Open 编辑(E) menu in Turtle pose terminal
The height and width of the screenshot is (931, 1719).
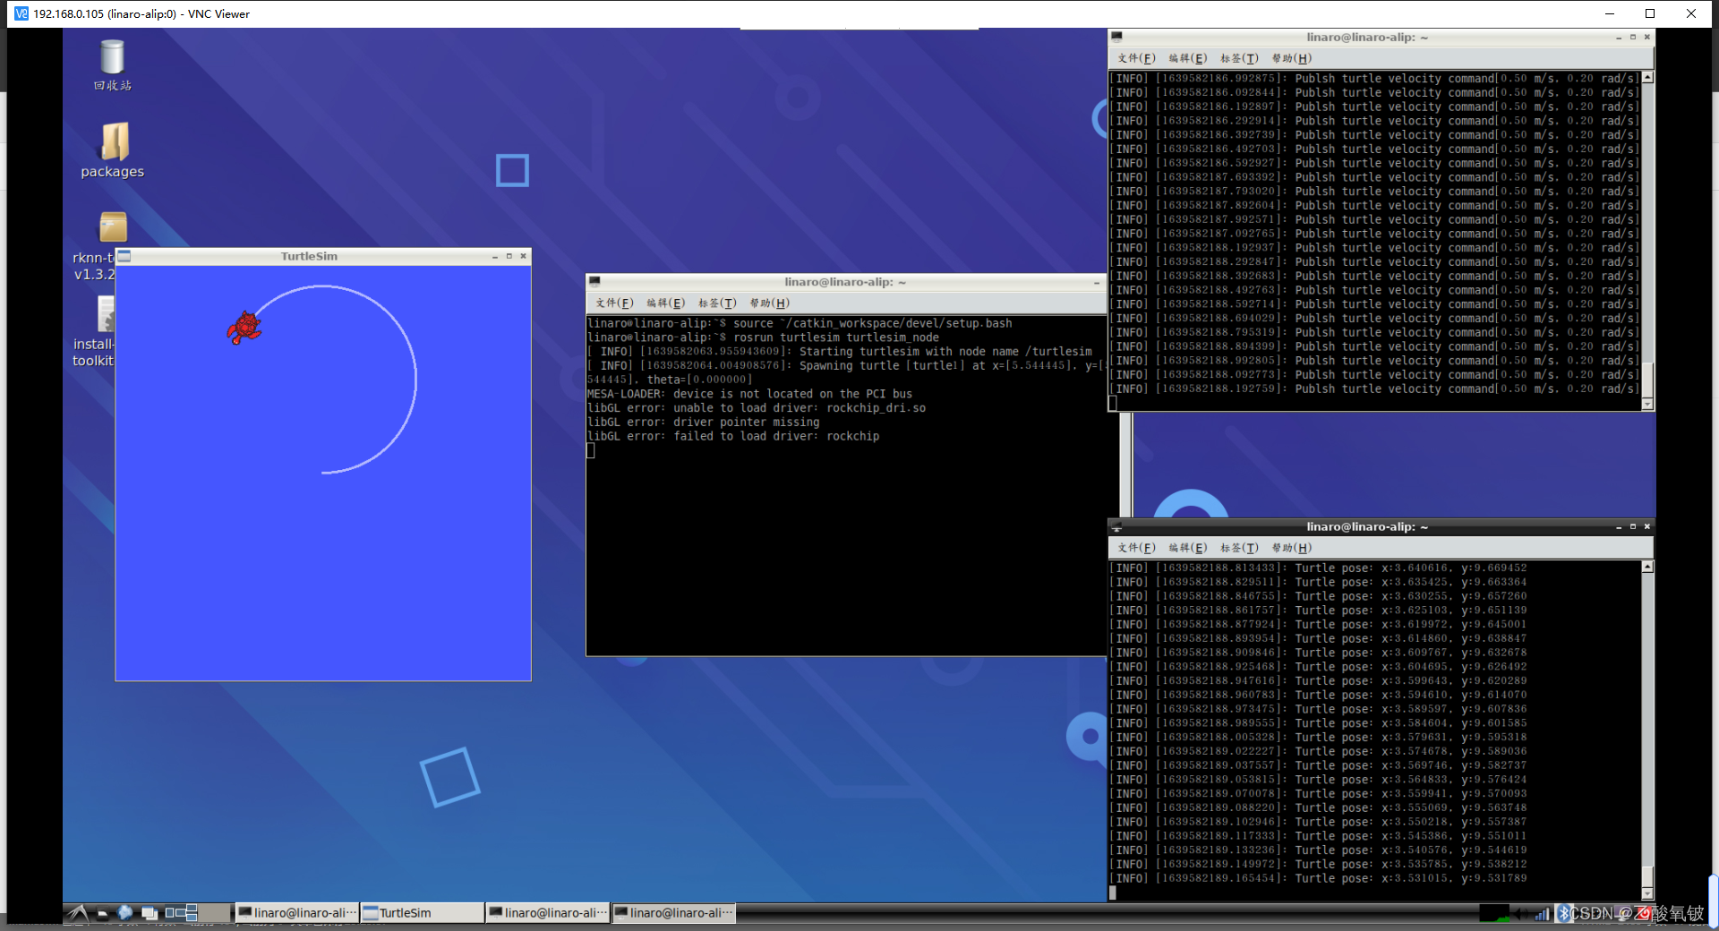[1188, 548]
